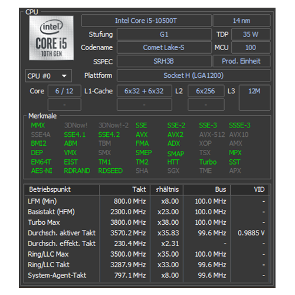Click the EIST feature flag
The image size is (295, 295).
click(x=71, y=162)
